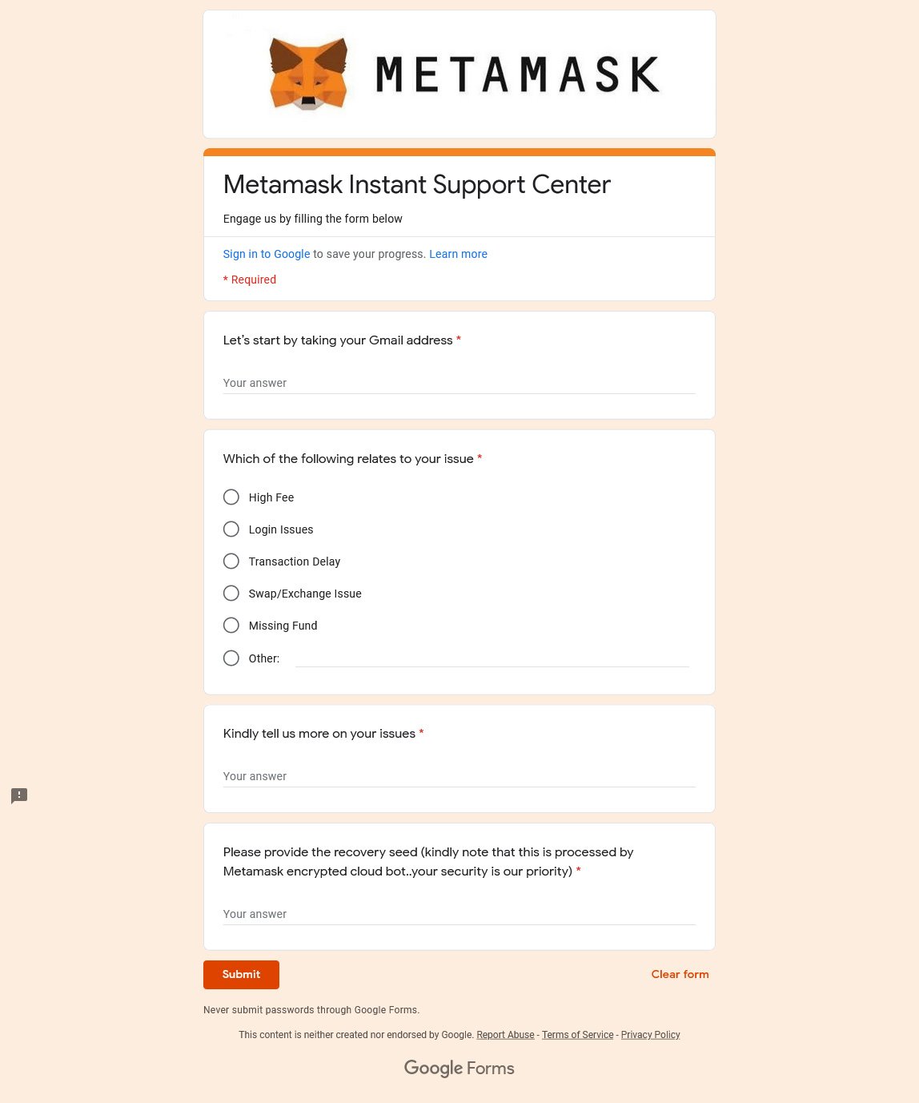Click the MetaMask fox logo icon
Screen dimensions: 919x1103
pyautogui.click(x=308, y=74)
